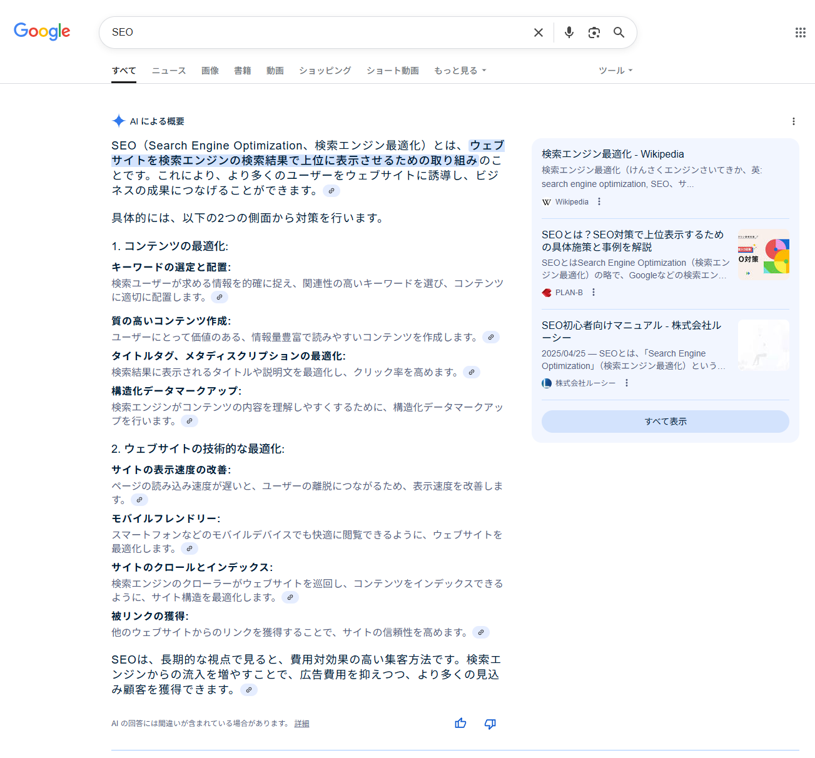Click the magnifier search icon
Viewport: 815px width, 758px height.
point(619,33)
